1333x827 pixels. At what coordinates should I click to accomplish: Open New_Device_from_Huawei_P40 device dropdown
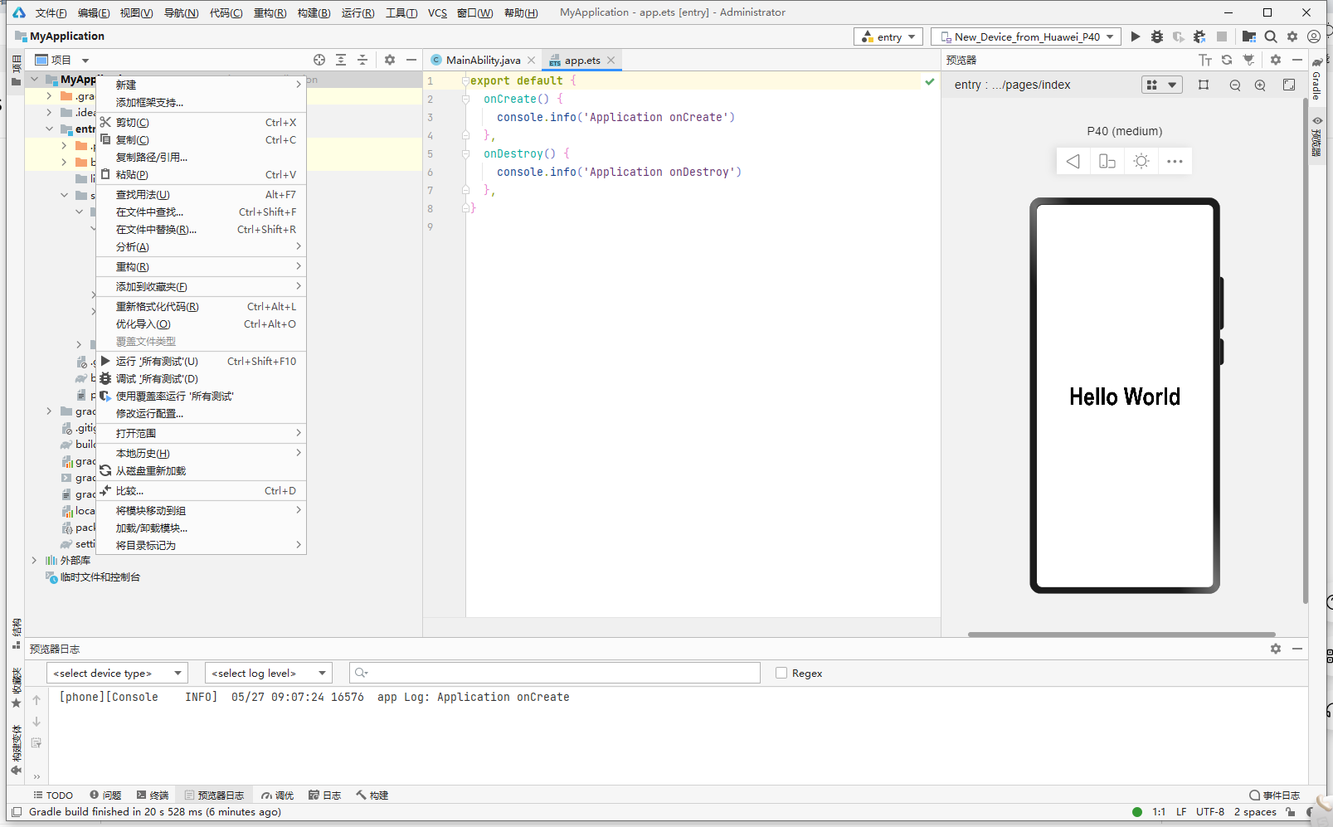pyautogui.click(x=1026, y=36)
